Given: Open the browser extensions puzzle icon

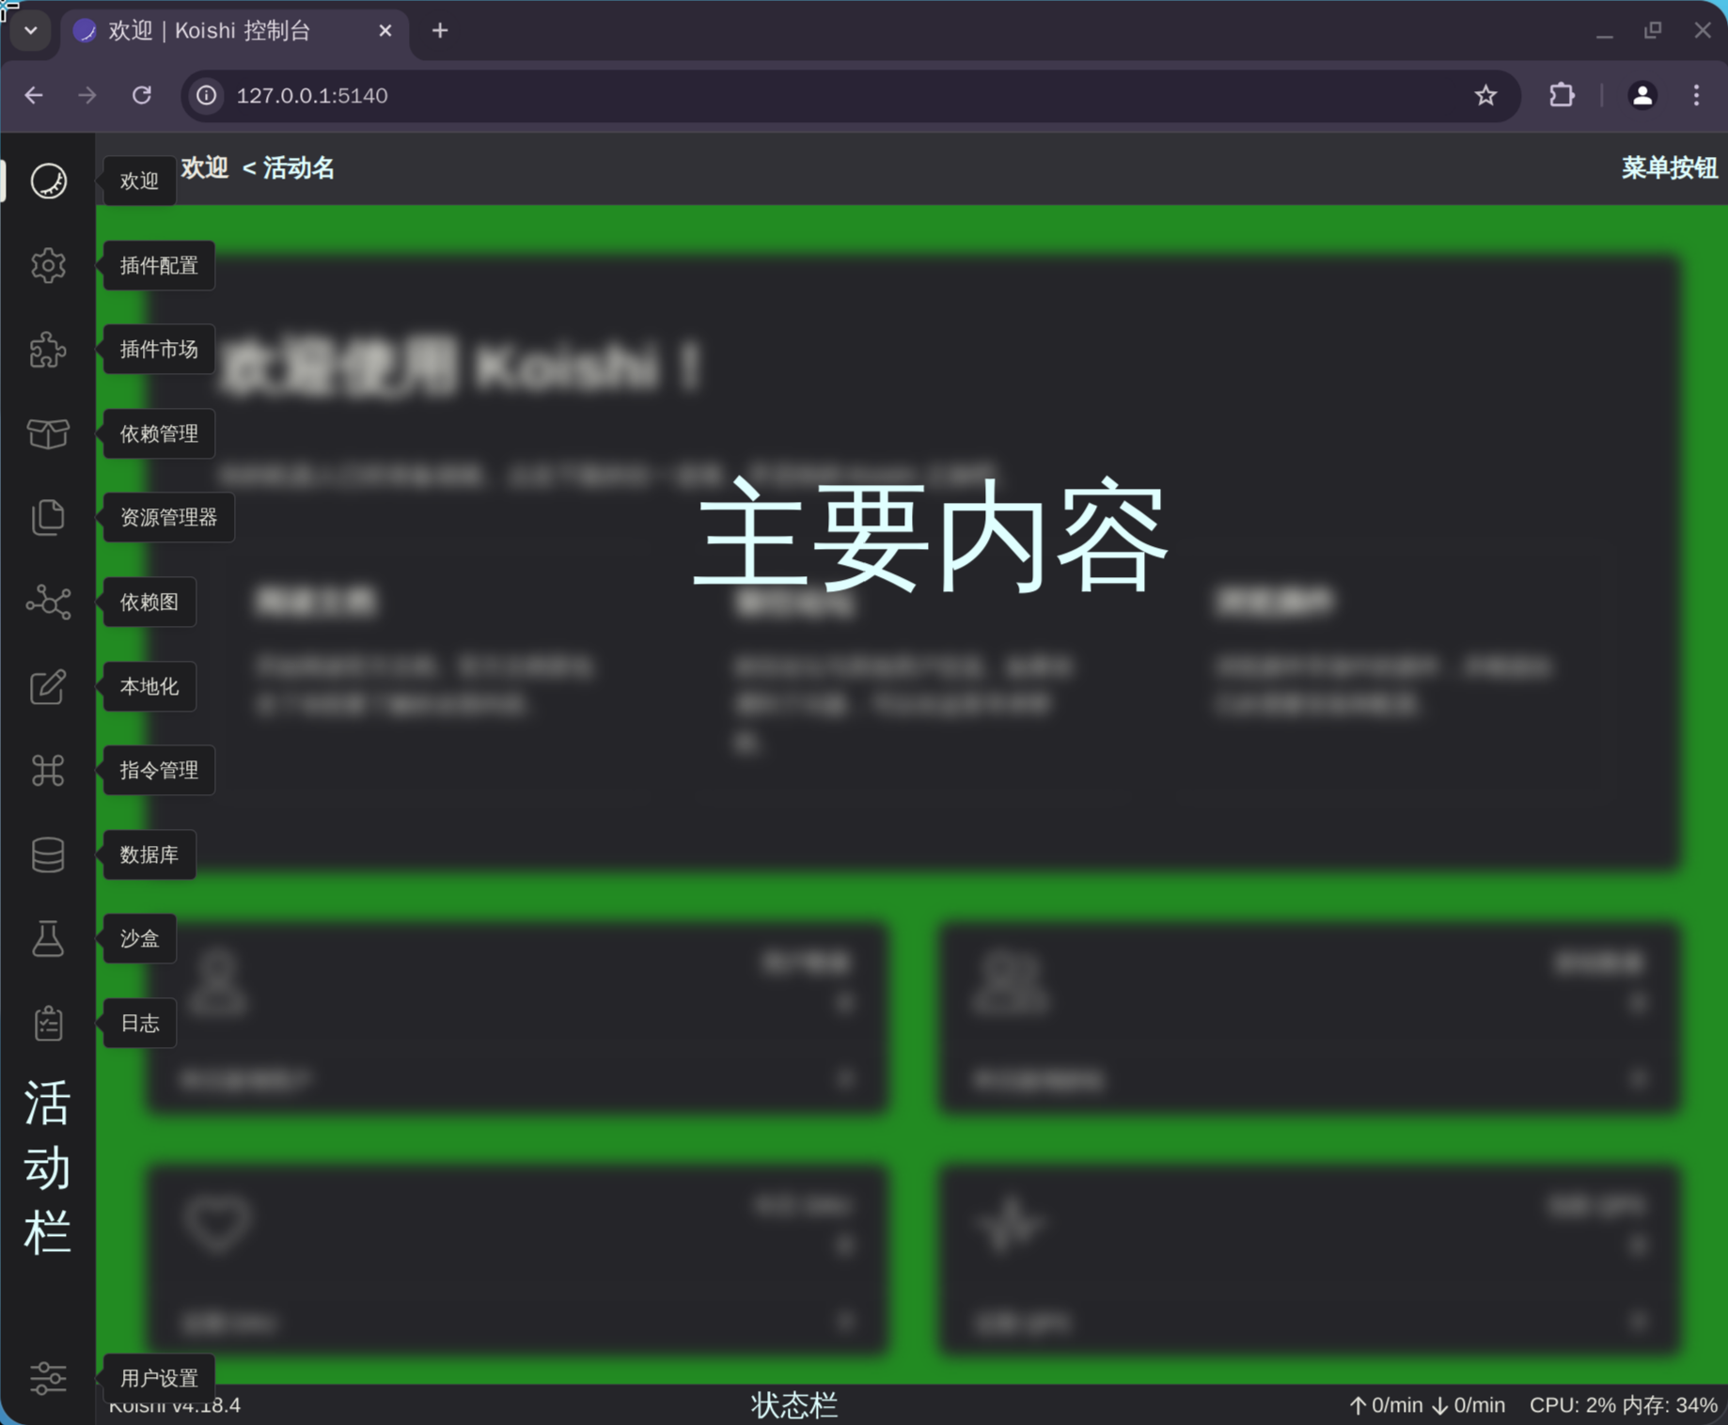Looking at the screenshot, I should (1562, 95).
